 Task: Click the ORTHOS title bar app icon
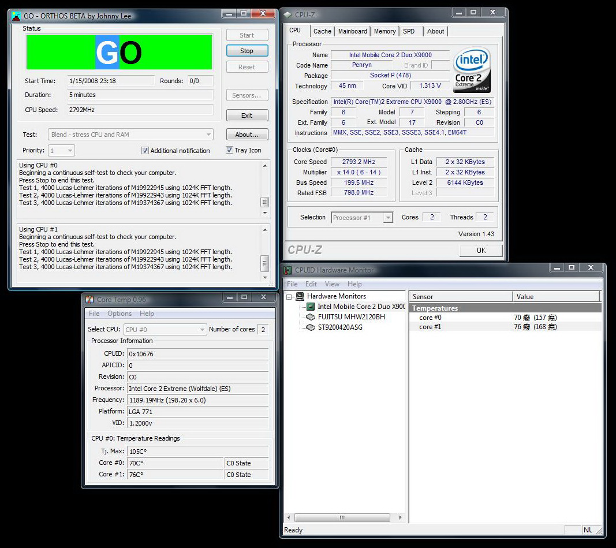pyautogui.click(x=16, y=16)
